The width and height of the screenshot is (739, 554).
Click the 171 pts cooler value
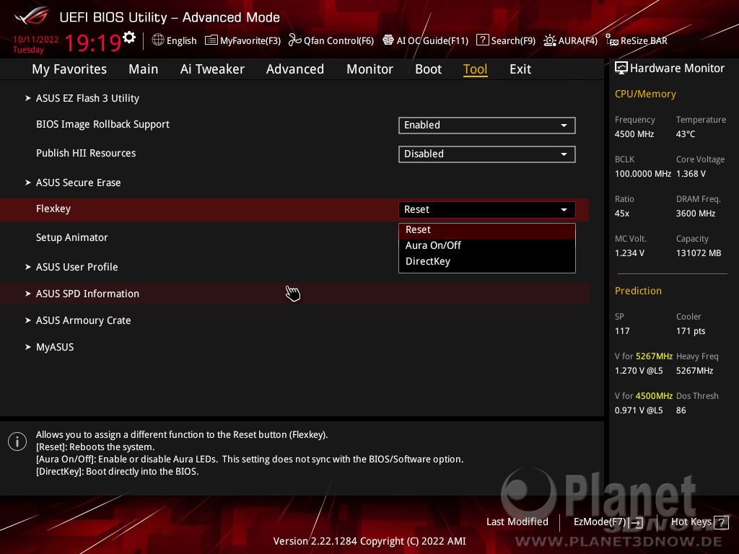tap(691, 331)
